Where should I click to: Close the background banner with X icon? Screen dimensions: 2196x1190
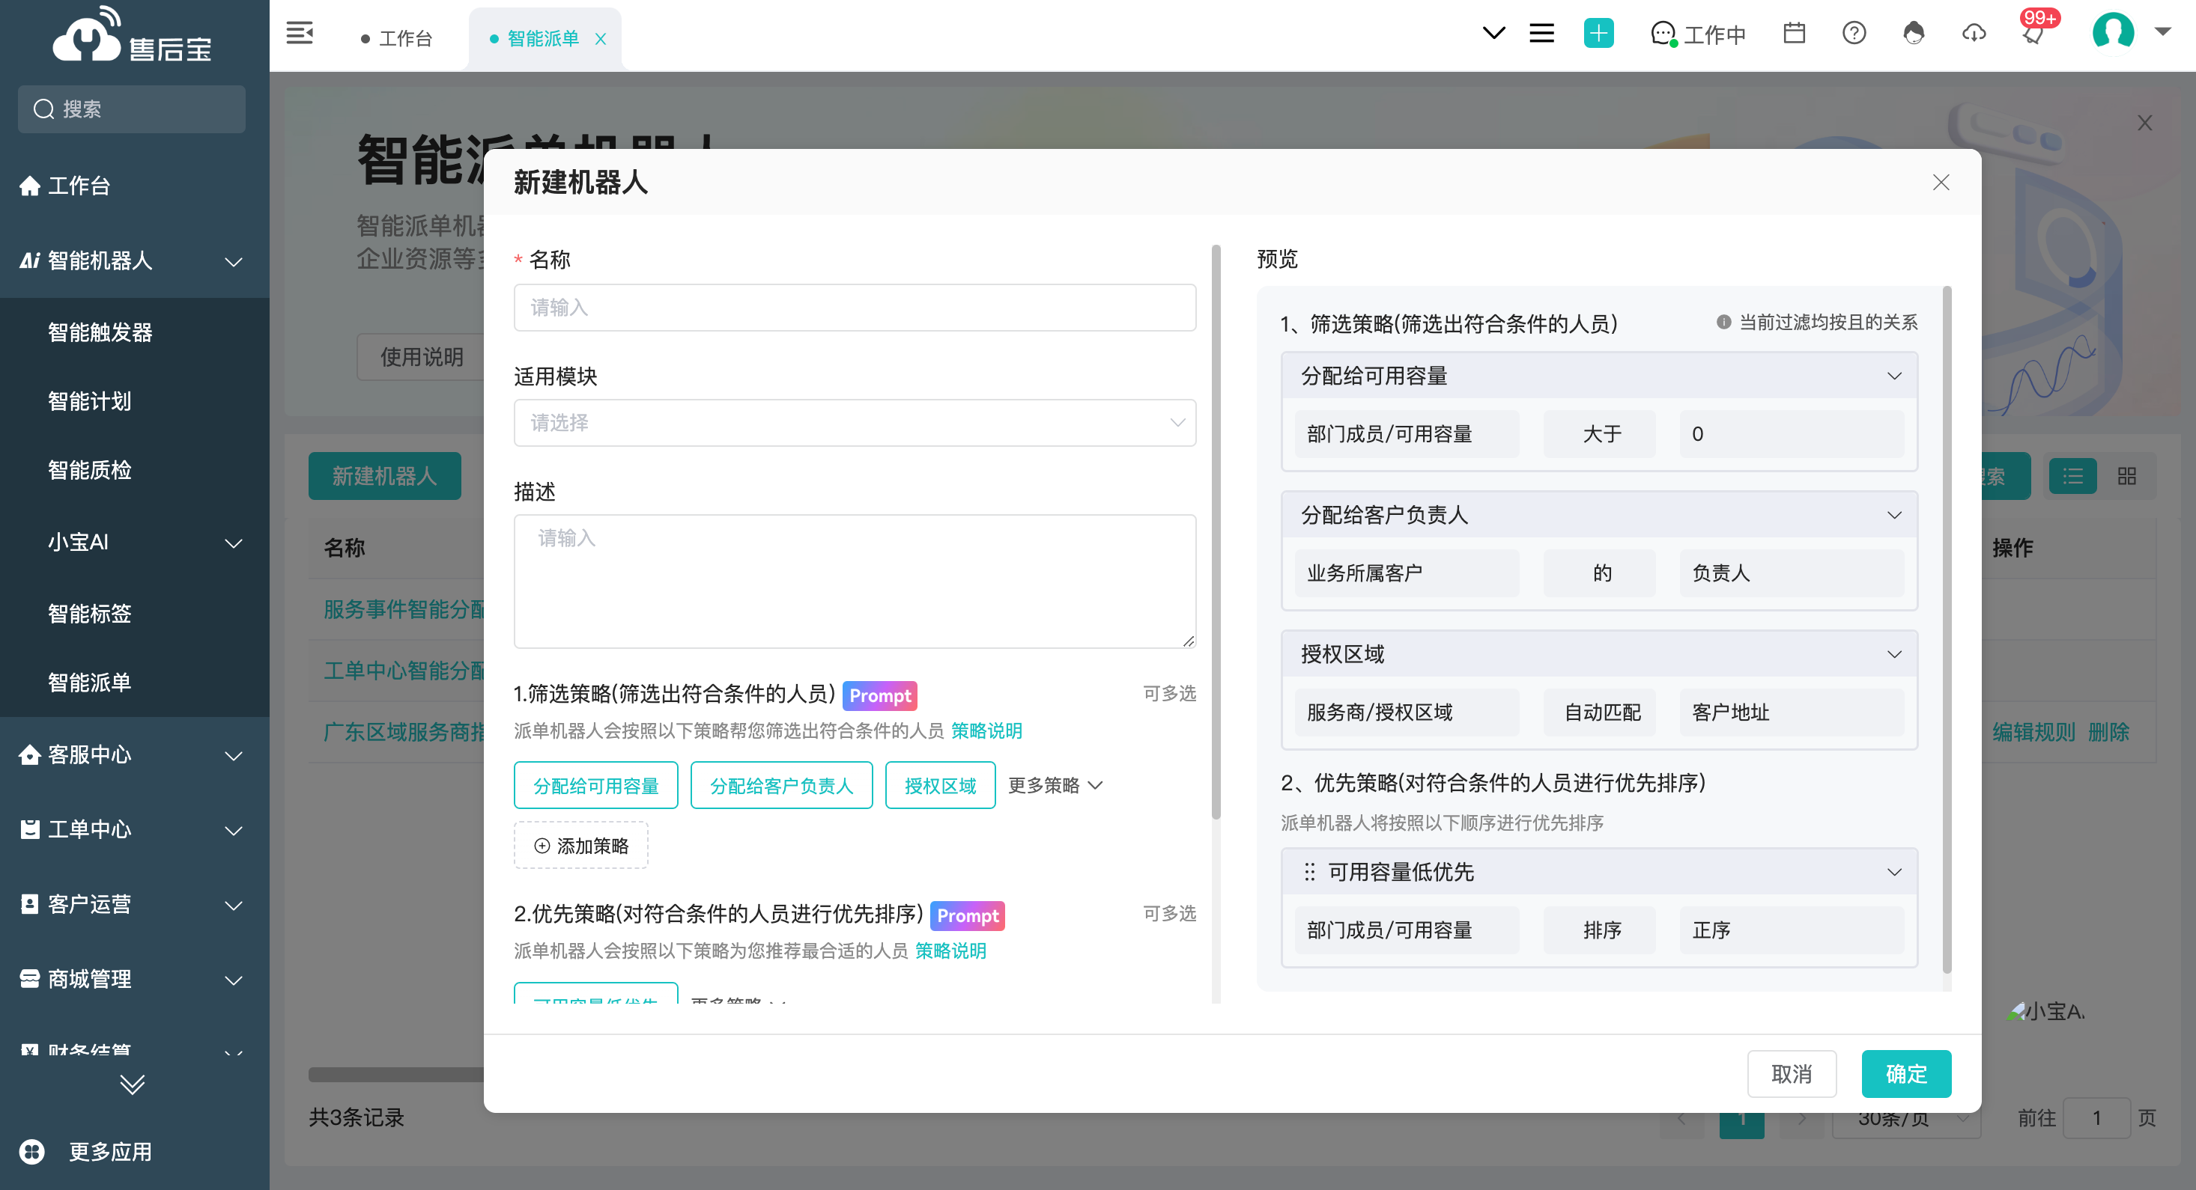[2144, 123]
